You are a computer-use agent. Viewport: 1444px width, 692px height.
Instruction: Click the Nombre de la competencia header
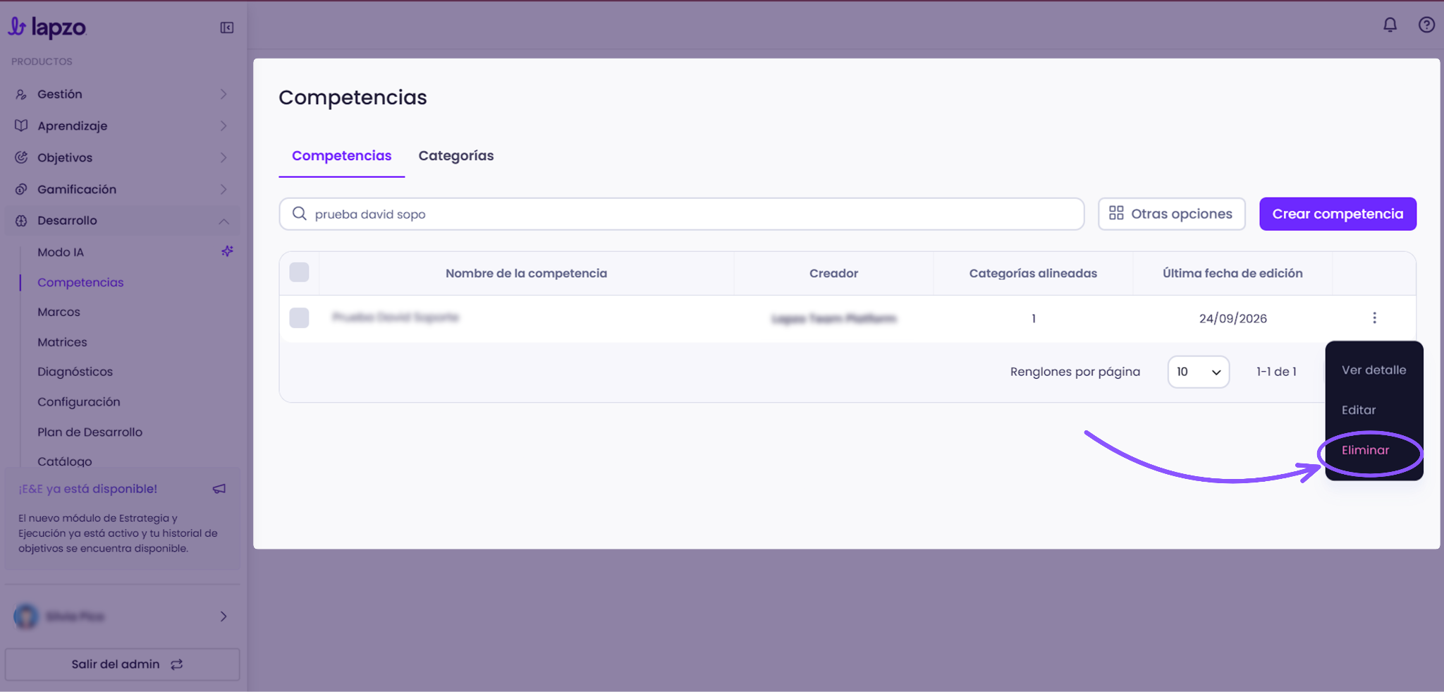click(526, 273)
